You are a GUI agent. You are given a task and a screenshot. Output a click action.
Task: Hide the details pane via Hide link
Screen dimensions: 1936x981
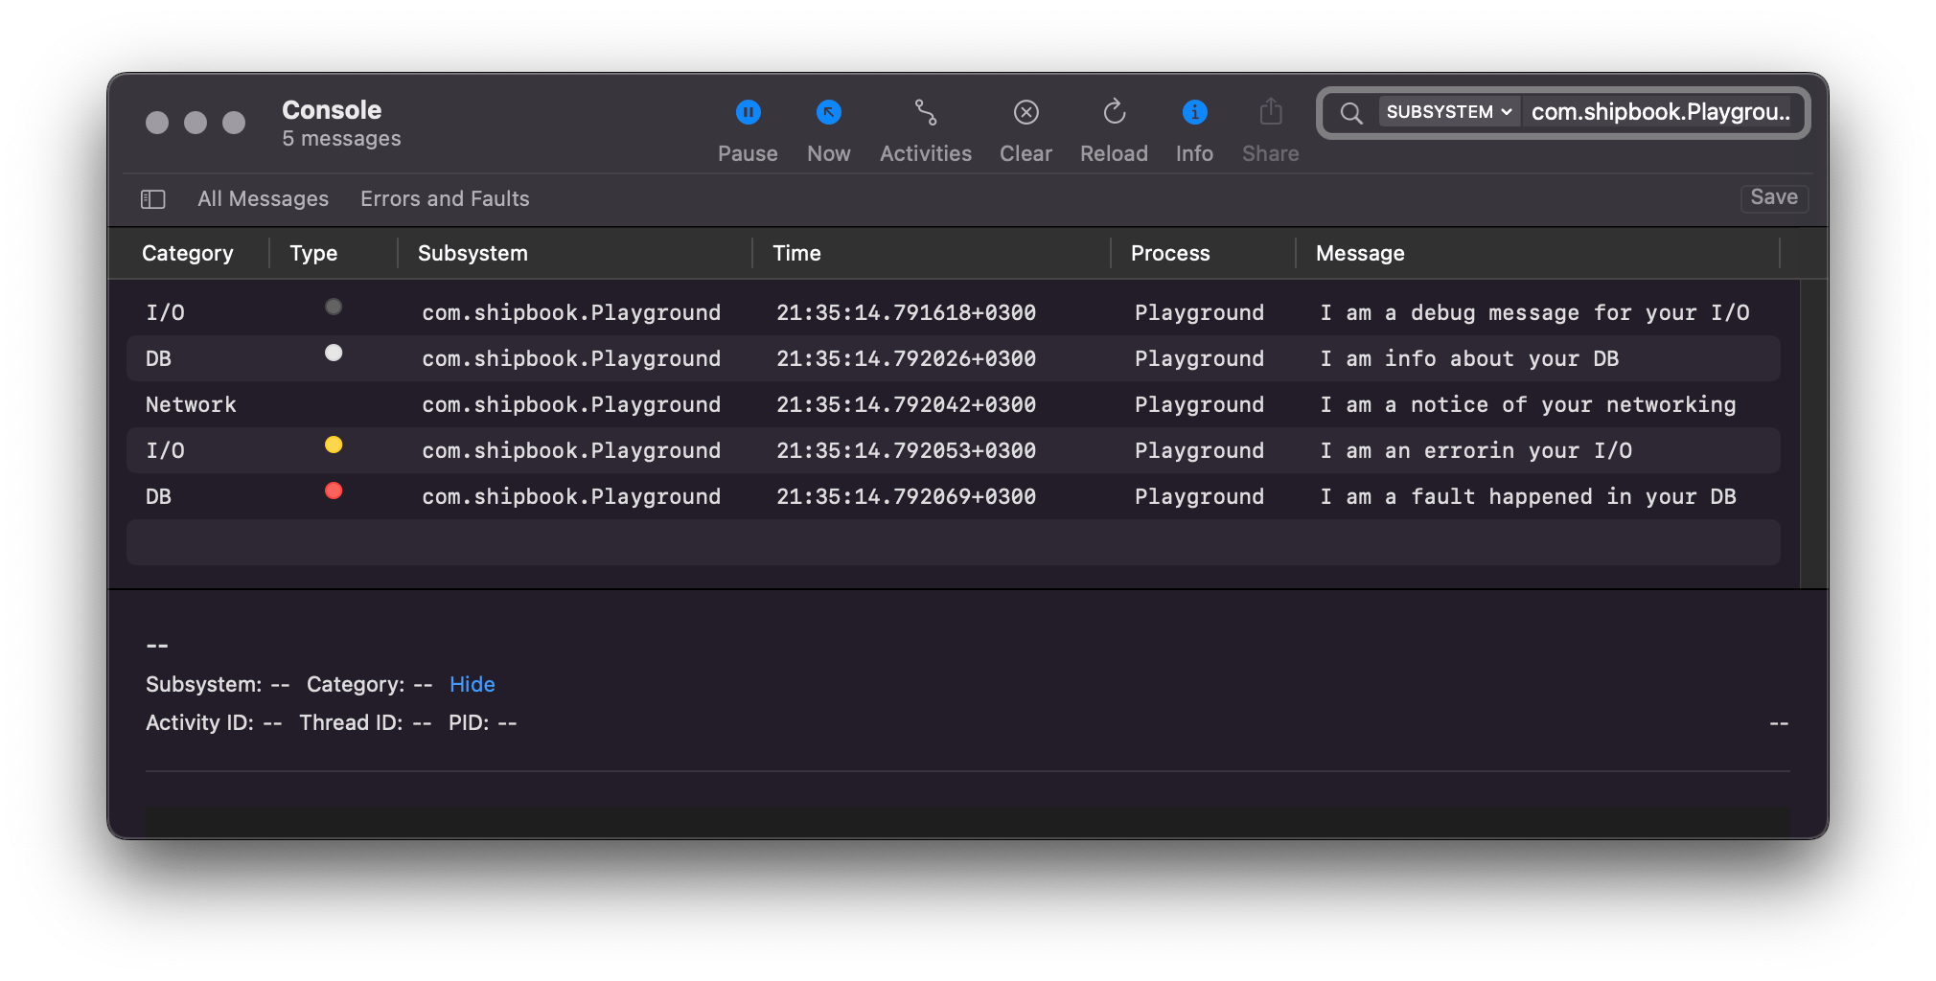pos(472,684)
